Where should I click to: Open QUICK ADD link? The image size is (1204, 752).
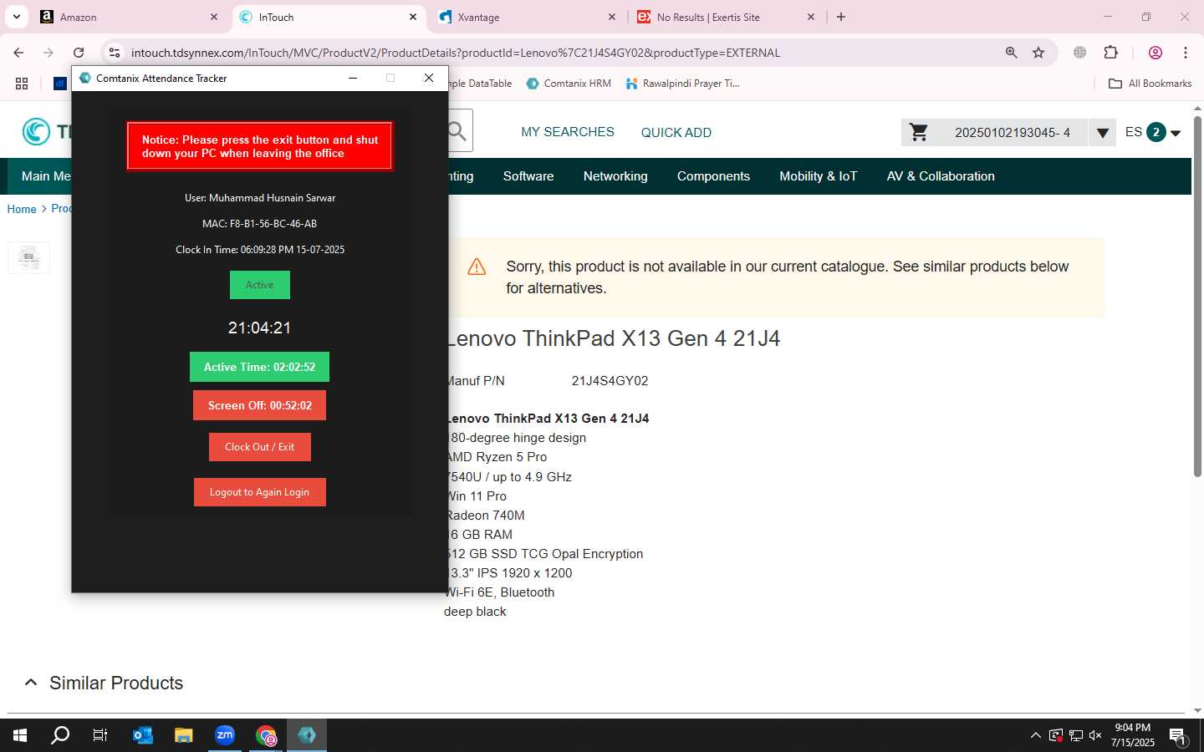(676, 132)
